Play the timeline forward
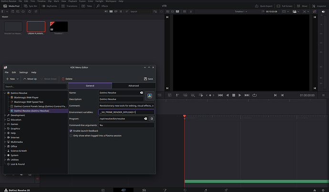329x192 pixels. coord(240,95)
